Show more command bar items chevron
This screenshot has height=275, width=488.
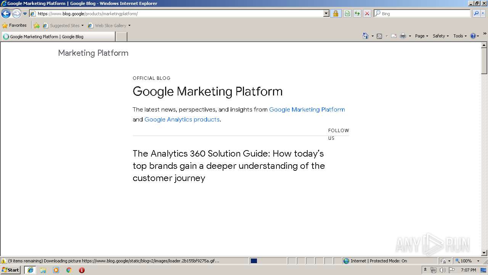[485, 34]
